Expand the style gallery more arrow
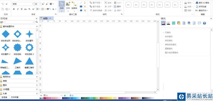Screen dimensions: 213x101 (181, 8)
